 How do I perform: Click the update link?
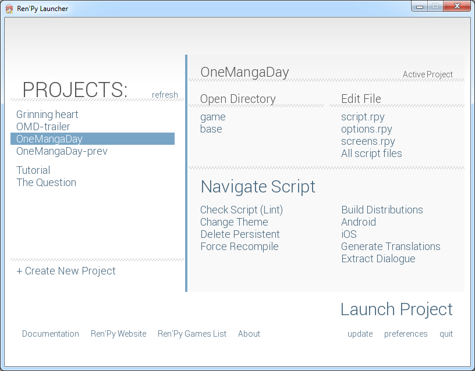[x=360, y=334]
